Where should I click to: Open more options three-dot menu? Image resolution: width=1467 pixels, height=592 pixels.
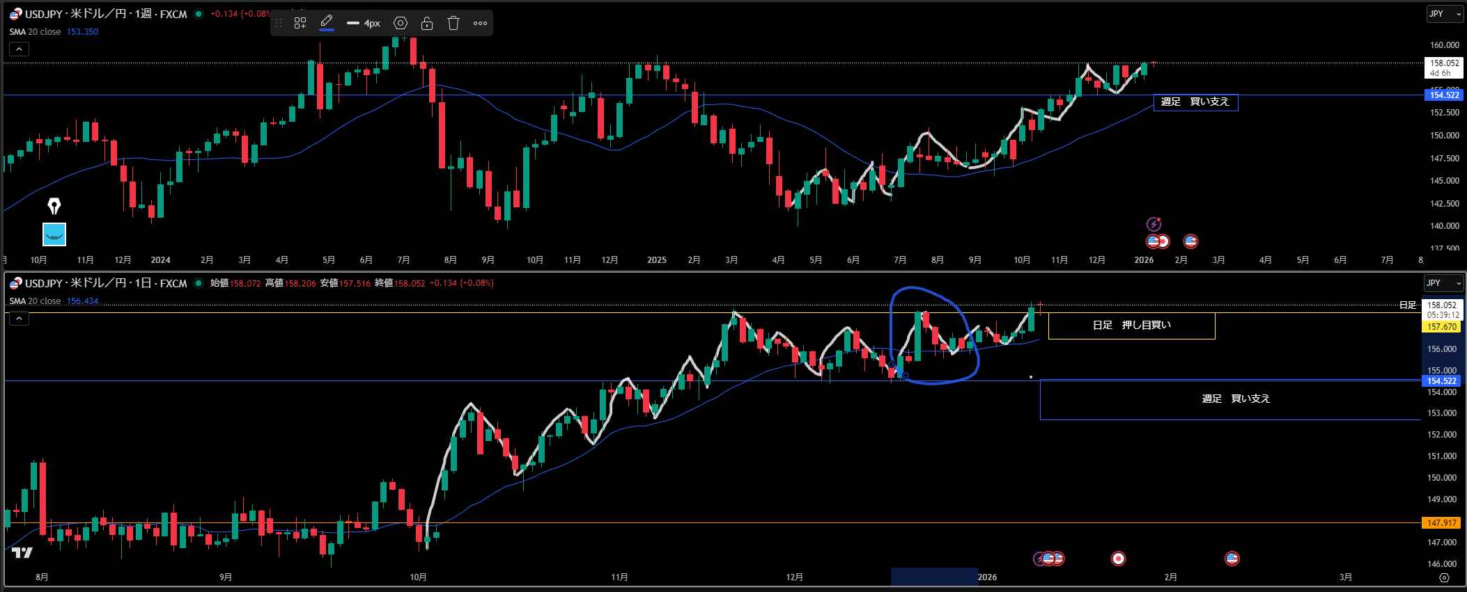point(480,23)
